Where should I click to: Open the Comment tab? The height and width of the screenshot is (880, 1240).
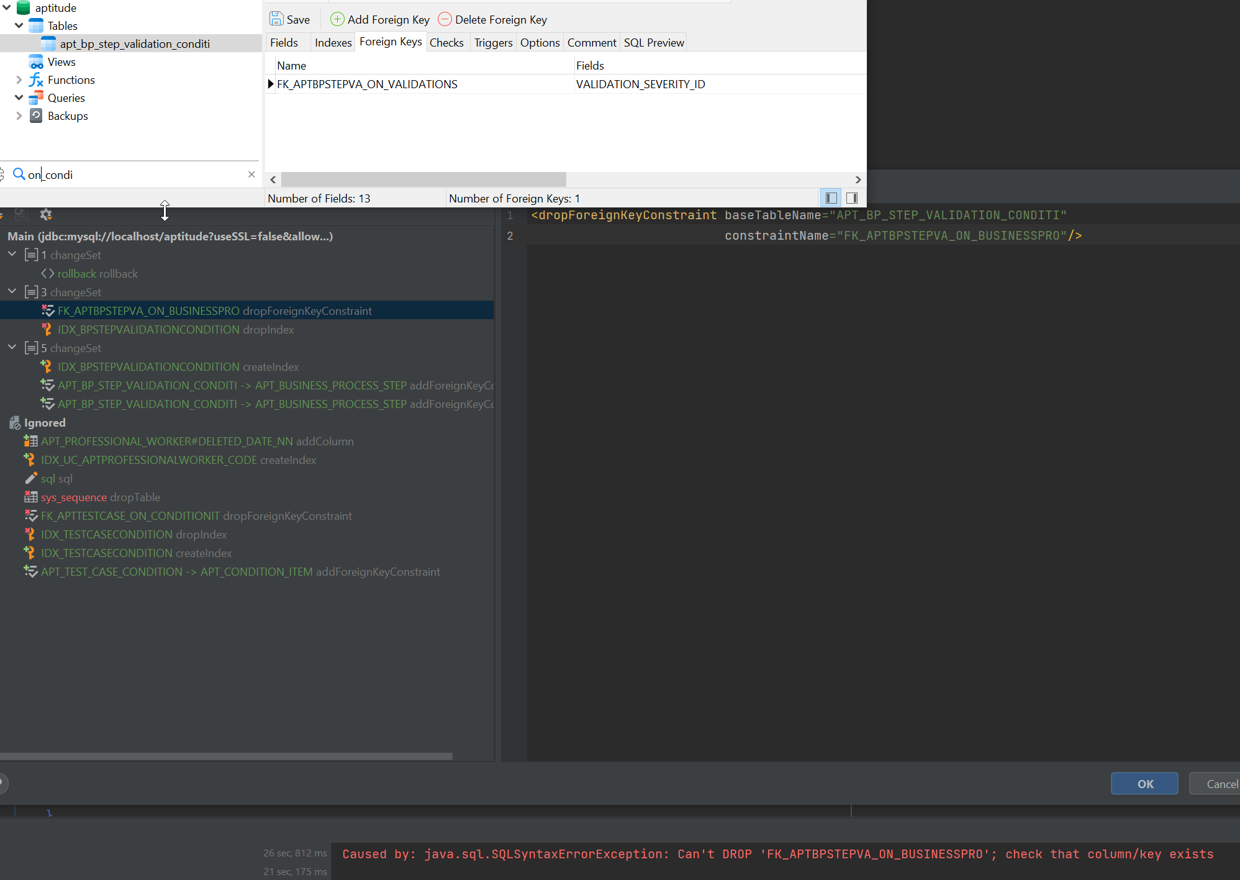point(591,42)
